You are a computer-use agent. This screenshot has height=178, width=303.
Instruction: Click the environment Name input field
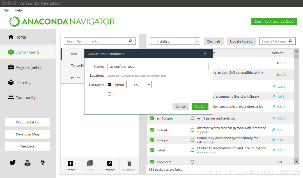[158, 66]
